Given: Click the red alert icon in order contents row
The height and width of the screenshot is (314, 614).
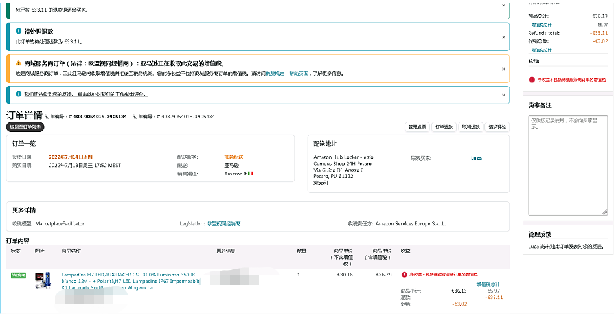Looking at the screenshot, I should click(404, 275).
